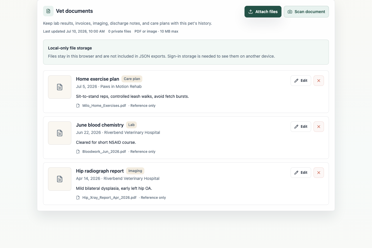Open Bloodwork_Jun_2026.pdf file link

104,152
